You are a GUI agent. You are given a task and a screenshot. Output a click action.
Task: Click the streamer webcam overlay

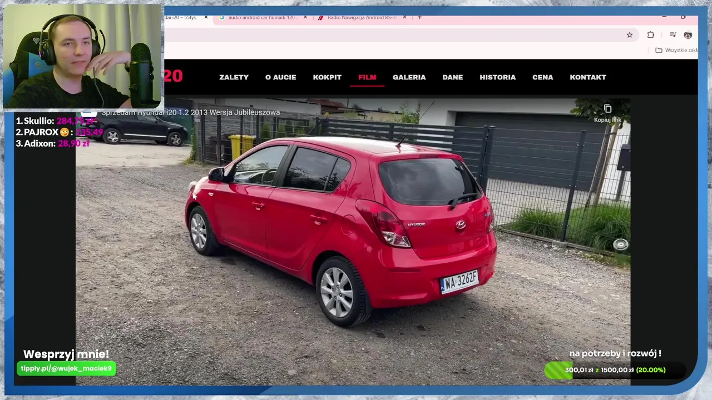[83, 57]
